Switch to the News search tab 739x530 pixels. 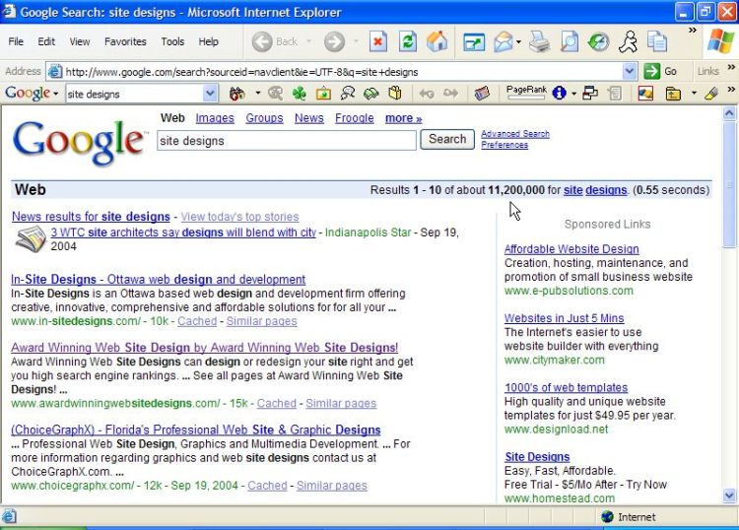pyautogui.click(x=309, y=118)
